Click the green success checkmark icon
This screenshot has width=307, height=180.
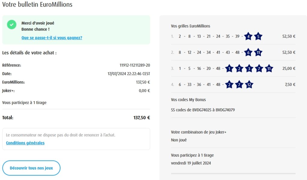[x=12, y=25]
